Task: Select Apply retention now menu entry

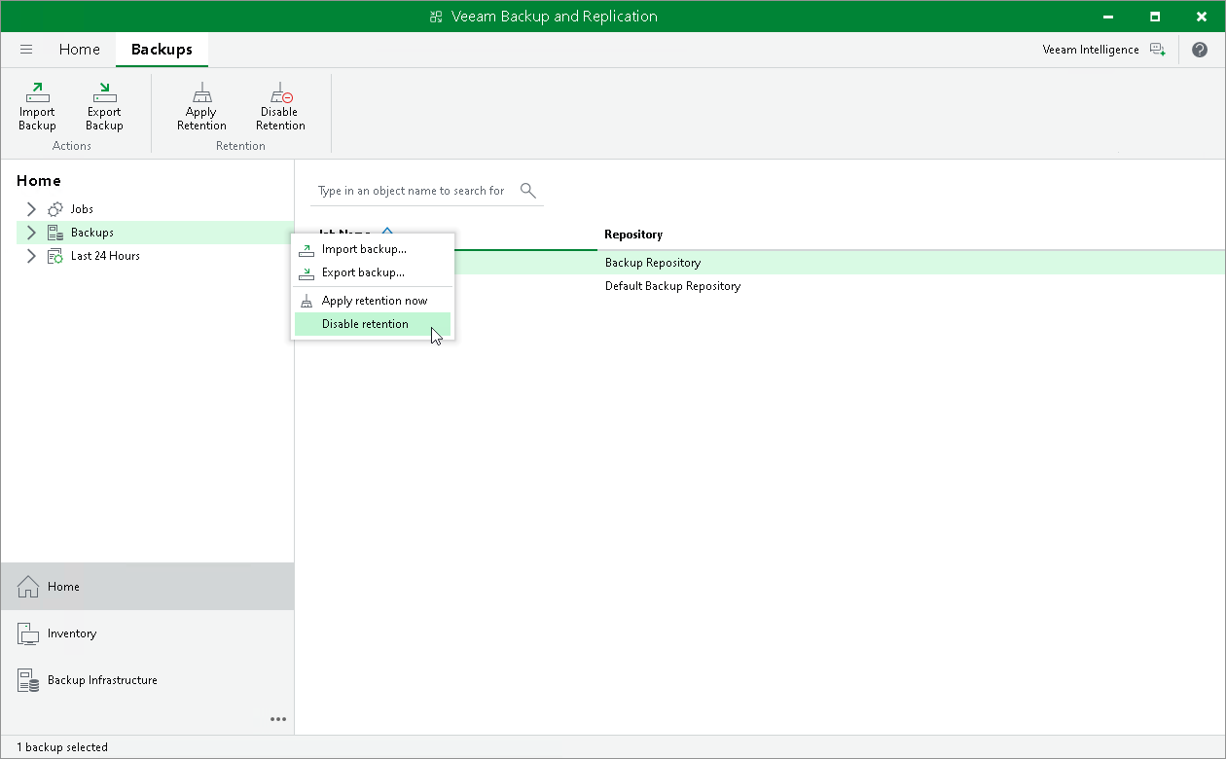Action: 373,301
